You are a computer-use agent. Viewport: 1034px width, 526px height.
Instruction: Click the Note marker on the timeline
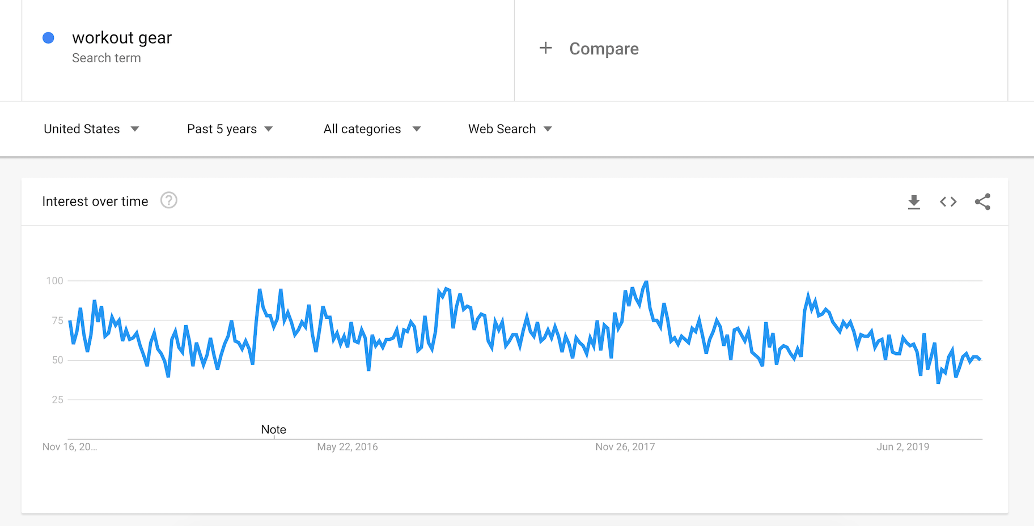coord(273,430)
